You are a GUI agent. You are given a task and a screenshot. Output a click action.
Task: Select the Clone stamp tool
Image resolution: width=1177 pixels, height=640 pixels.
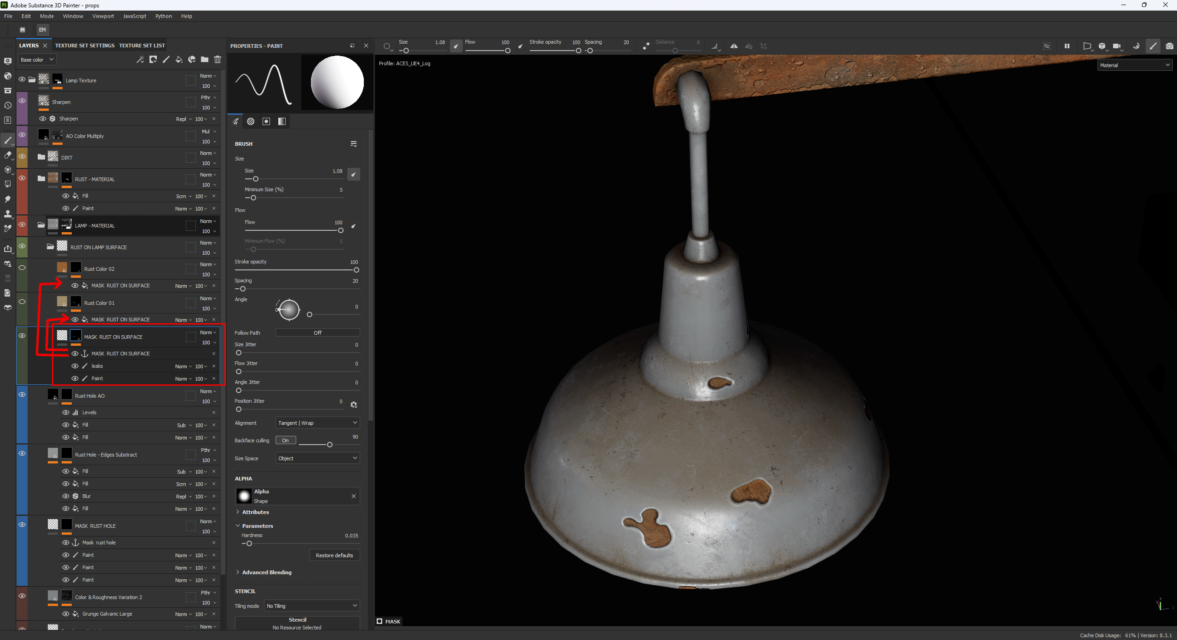coord(7,214)
